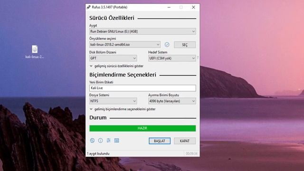Click the BAŞLAT button

(160, 141)
